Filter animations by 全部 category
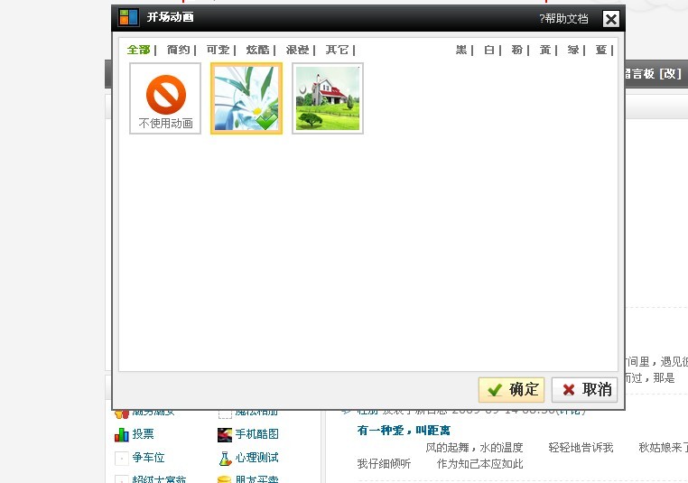688x483 pixels. [x=139, y=50]
